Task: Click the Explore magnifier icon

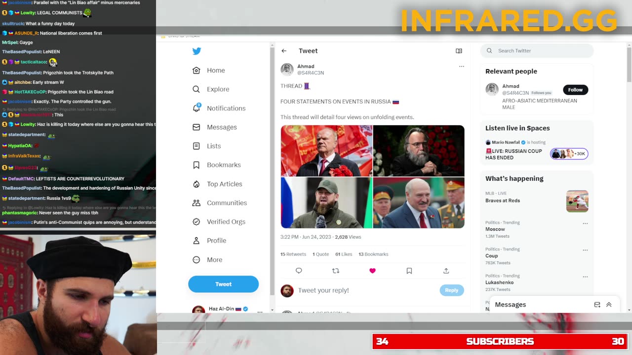Action: [196, 89]
